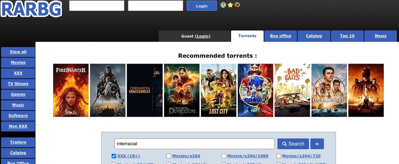Open The Bad Guys poster

coord(292,90)
